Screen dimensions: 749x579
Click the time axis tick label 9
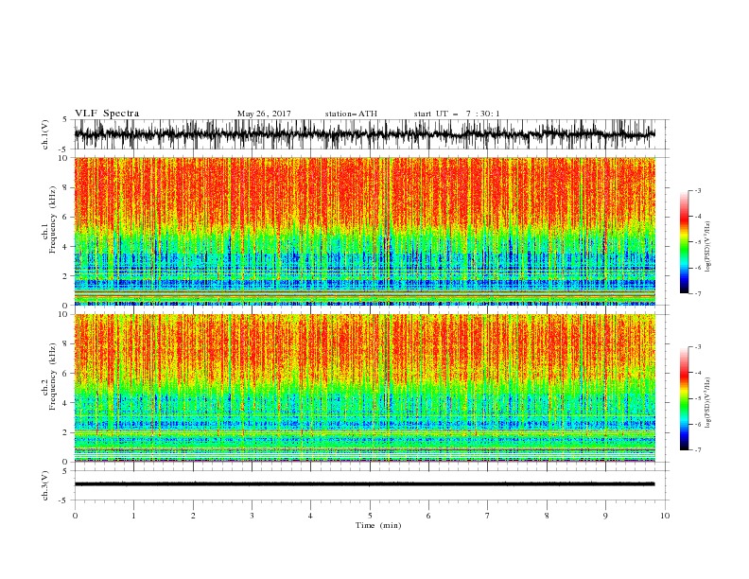point(605,516)
